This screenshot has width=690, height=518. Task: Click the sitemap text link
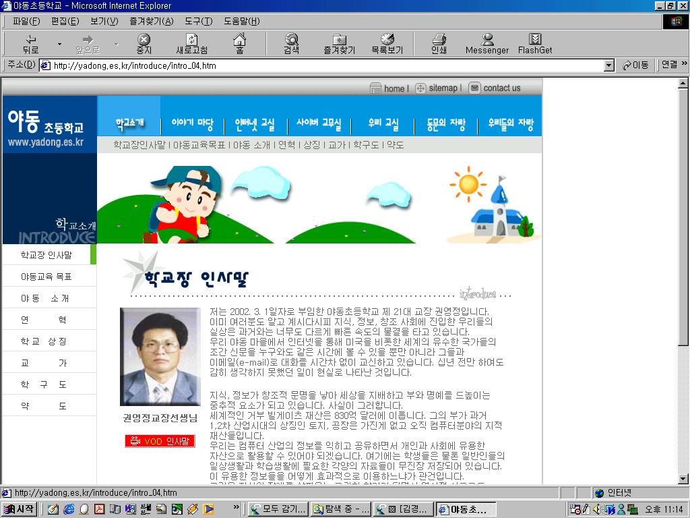443,88
